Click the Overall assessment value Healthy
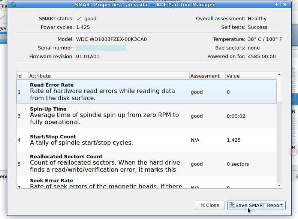Image resolution: width=298 pixels, height=219 pixels. click(257, 19)
